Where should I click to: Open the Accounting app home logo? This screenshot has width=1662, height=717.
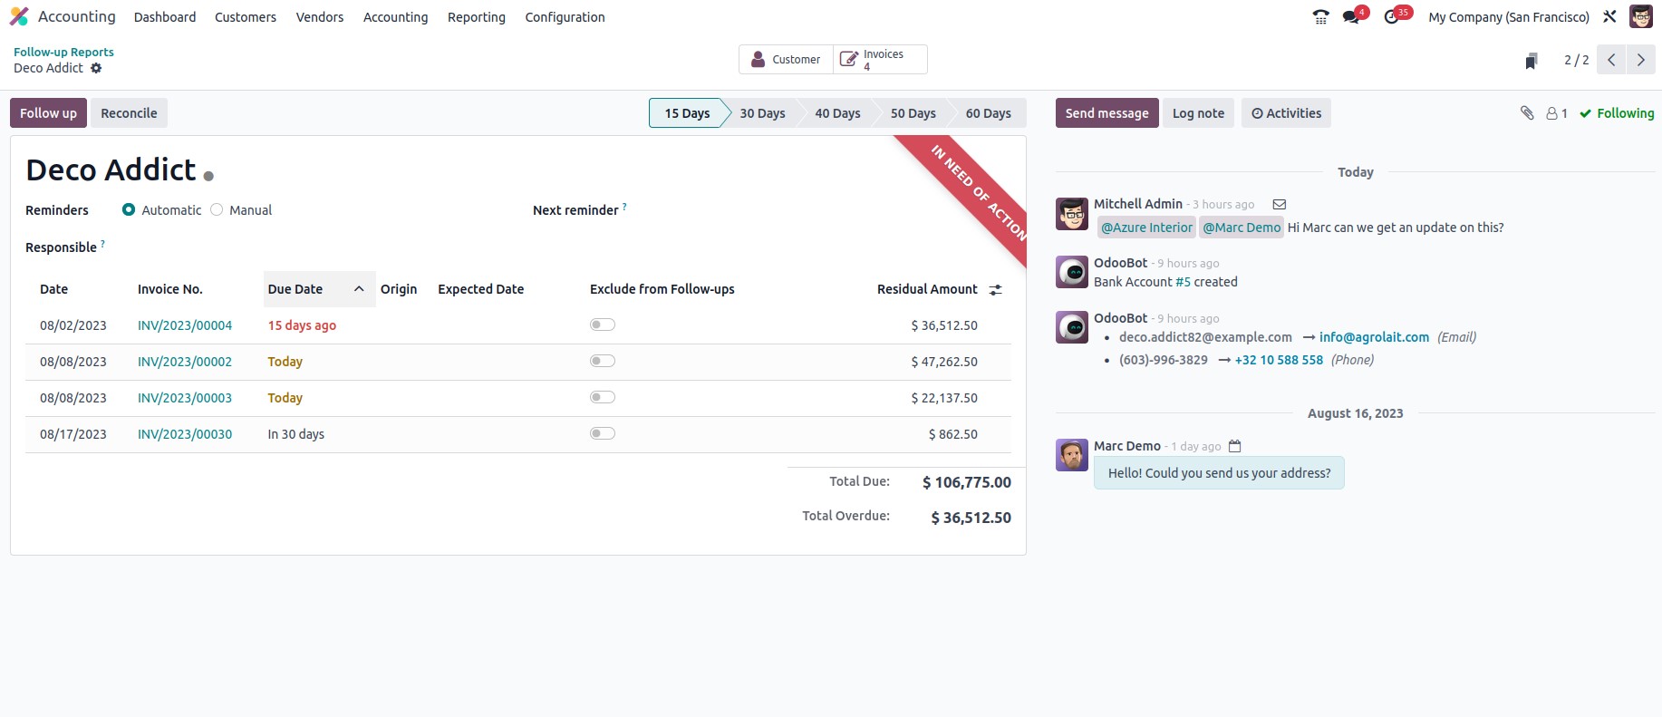click(x=19, y=16)
